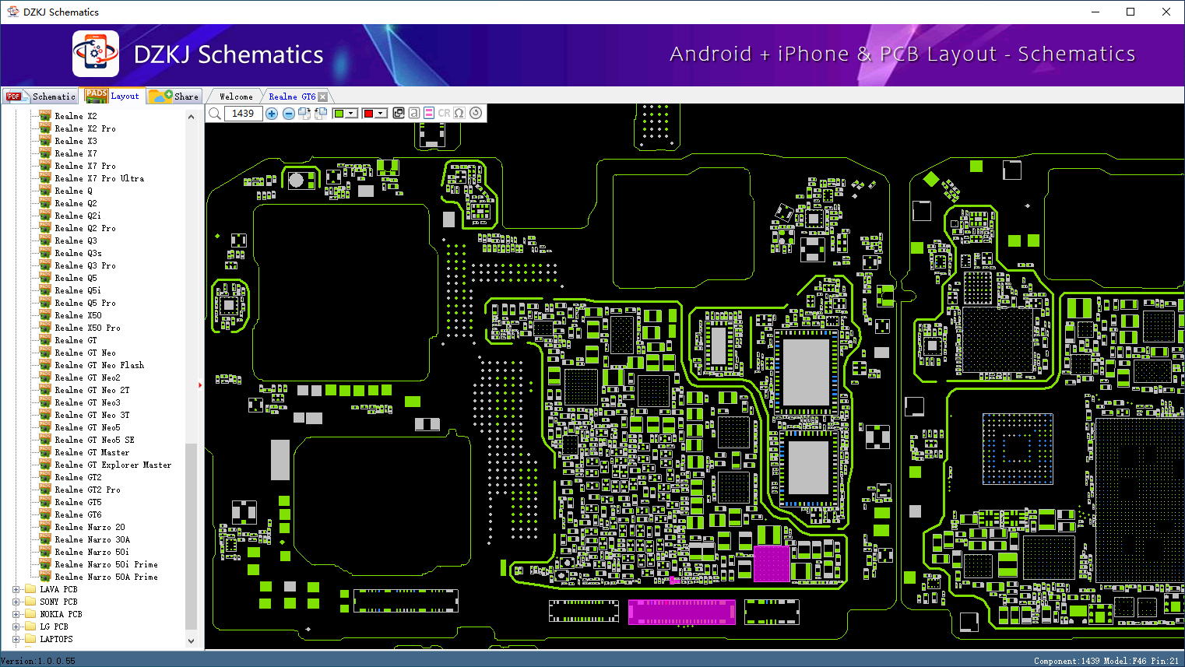Open the green color dropdown arrow
1185x667 pixels.
351,114
